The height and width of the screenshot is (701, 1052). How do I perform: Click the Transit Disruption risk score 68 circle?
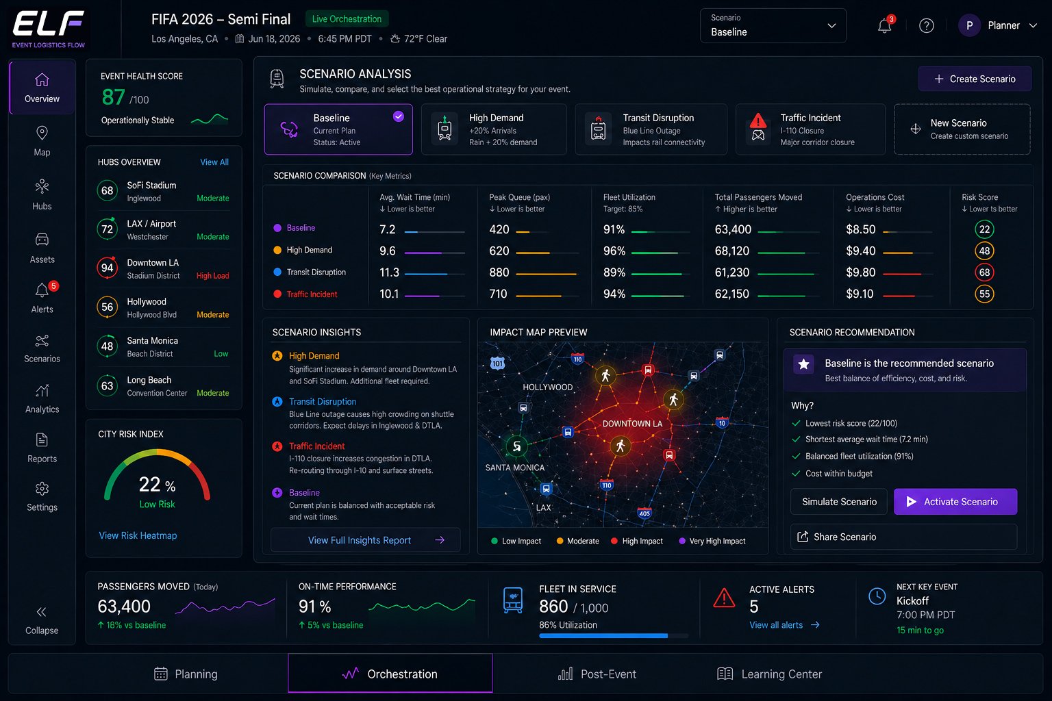(x=984, y=272)
